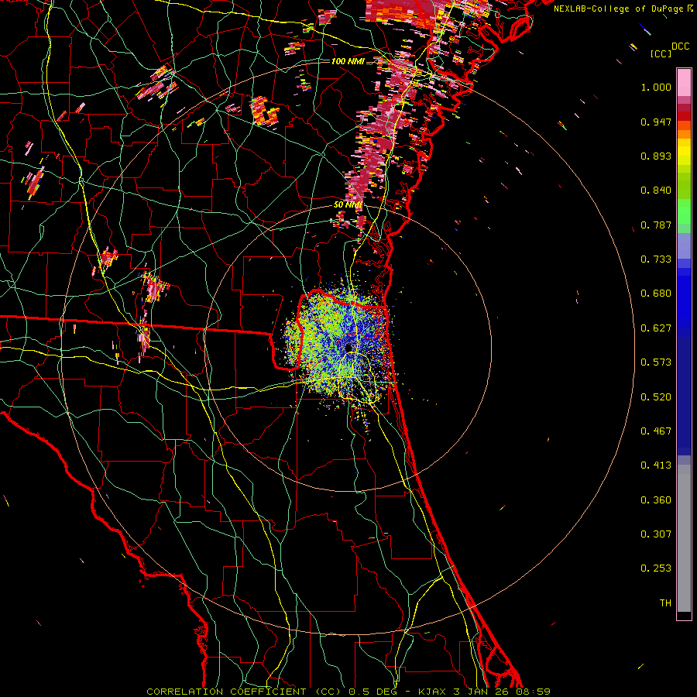Click the 0.627 legend value
This screenshot has height=697, width=697.
[656, 328]
